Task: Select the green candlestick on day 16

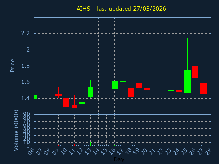Action: 115,85
